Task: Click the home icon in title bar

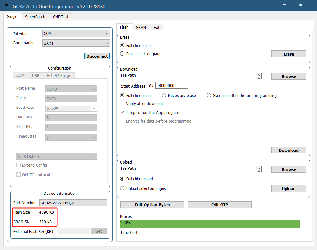Action: 6,5
